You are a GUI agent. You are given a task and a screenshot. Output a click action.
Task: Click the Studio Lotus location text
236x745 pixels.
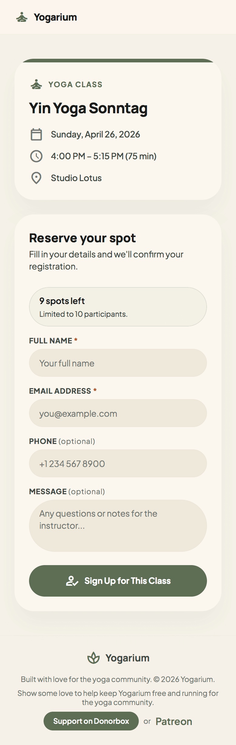tap(76, 178)
